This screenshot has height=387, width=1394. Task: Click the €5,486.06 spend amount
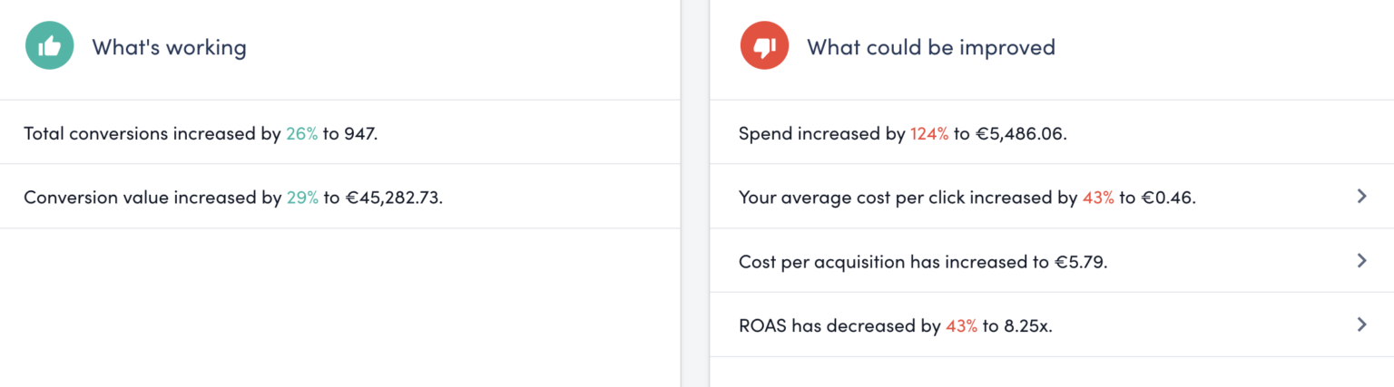(1020, 133)
